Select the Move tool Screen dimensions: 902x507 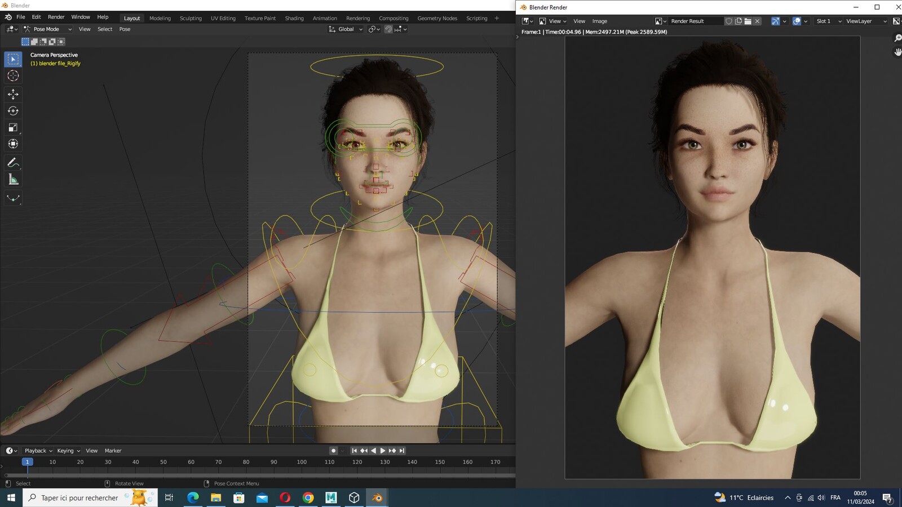13,94
